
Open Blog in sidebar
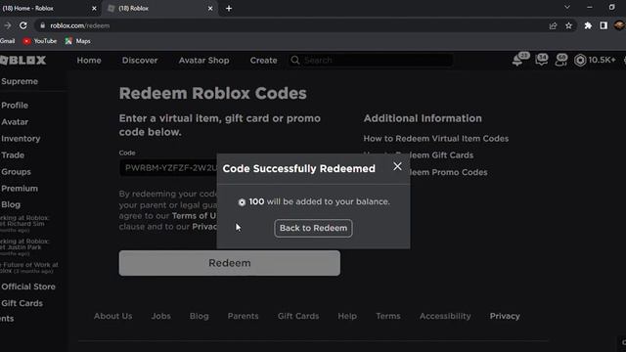point(11,204)
